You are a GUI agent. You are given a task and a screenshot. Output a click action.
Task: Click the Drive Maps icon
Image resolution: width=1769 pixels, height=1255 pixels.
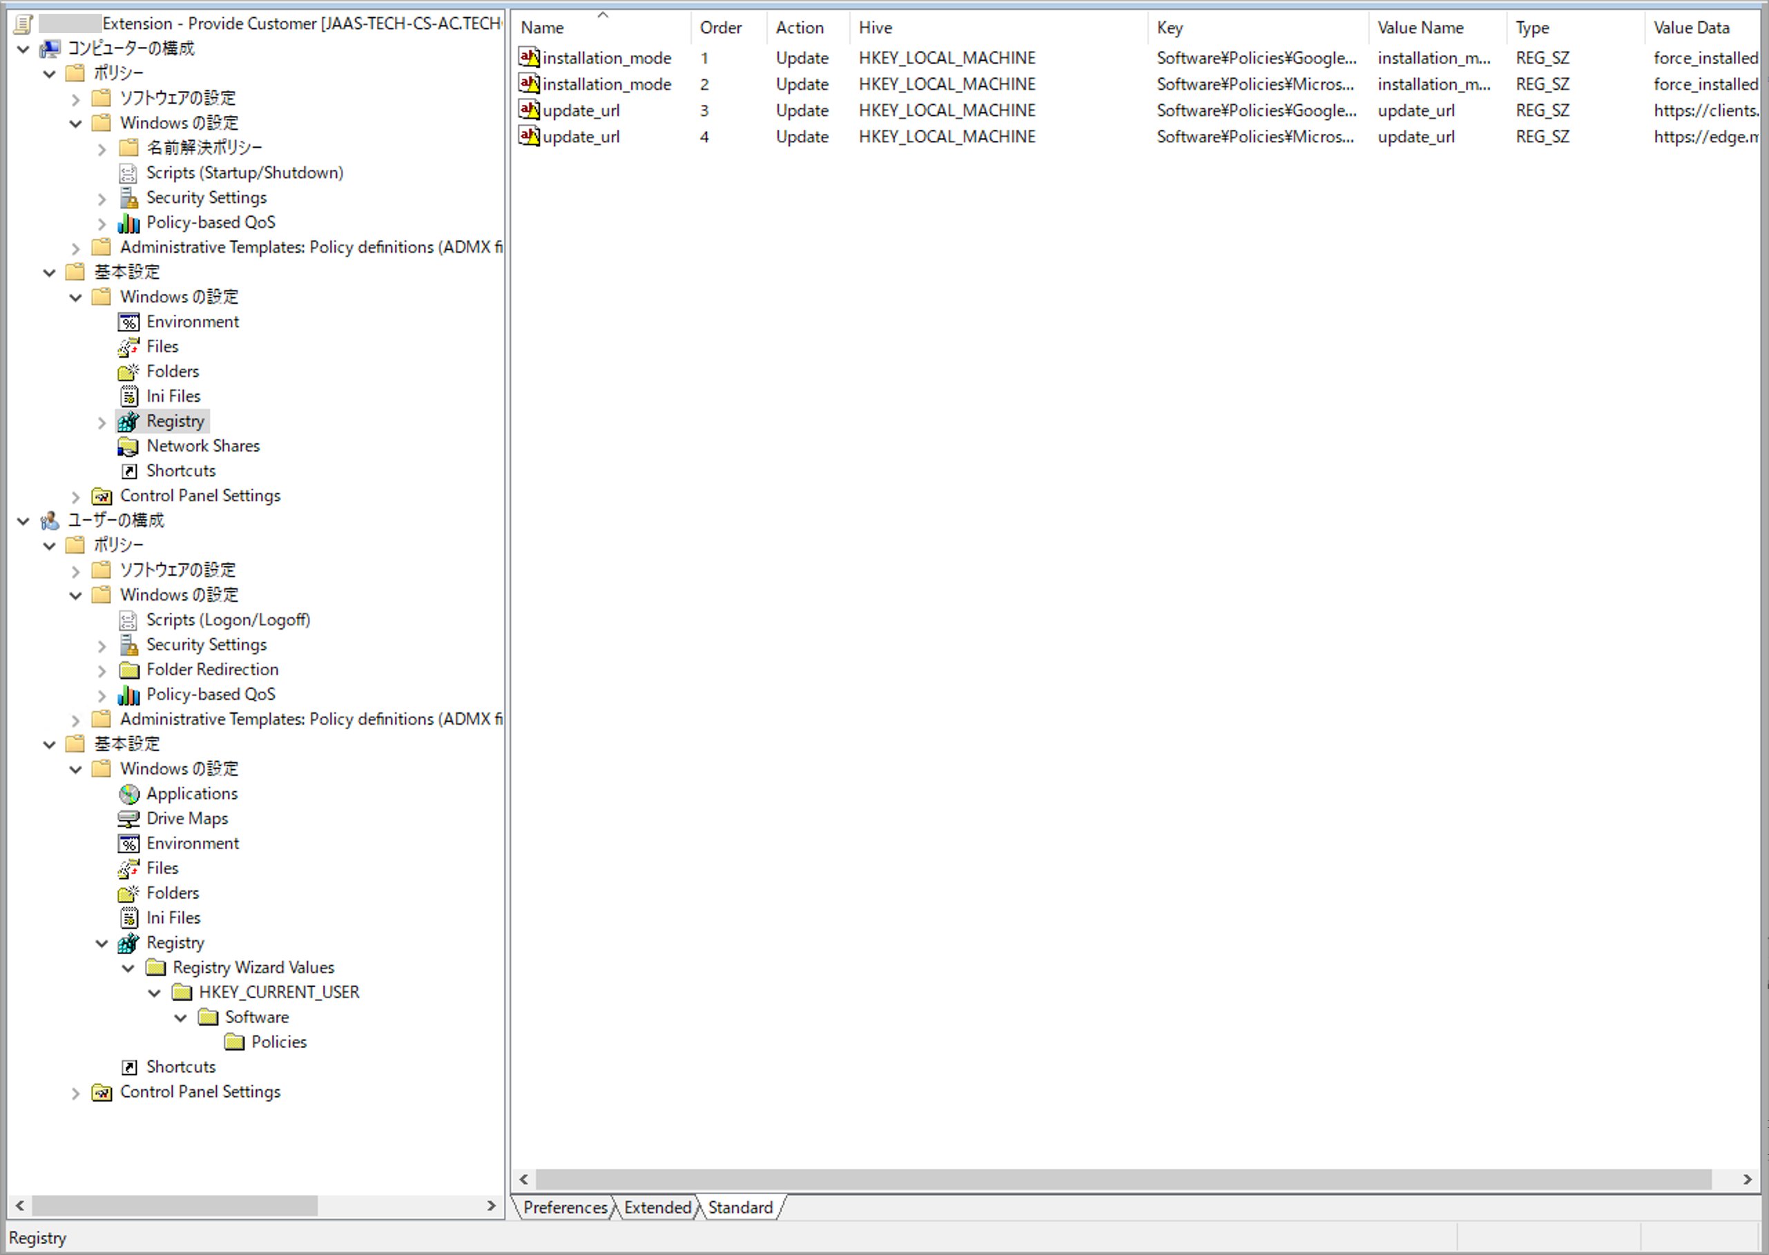(x=128, y=819)
